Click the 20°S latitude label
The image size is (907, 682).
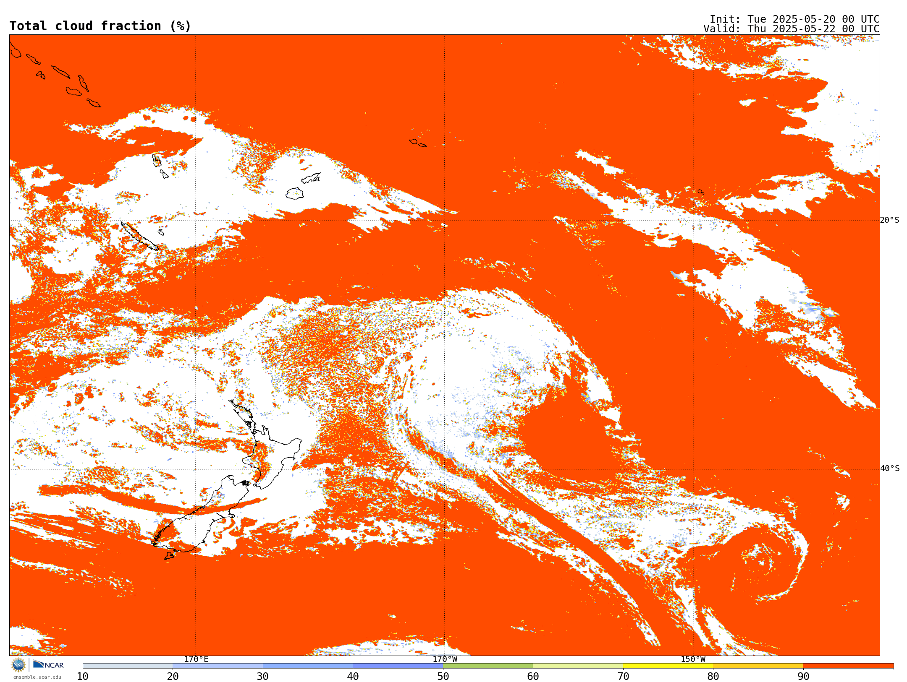click(890, 220)
